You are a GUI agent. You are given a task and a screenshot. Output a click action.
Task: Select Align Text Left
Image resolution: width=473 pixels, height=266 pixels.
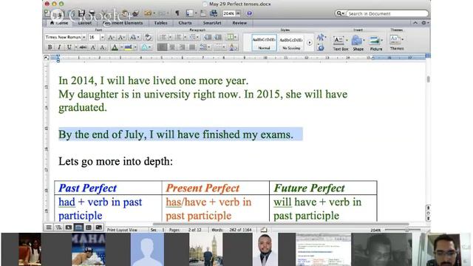coord(162,47)
